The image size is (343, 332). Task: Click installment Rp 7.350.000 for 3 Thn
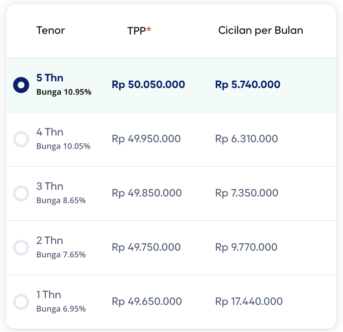(x=247, y=193)
